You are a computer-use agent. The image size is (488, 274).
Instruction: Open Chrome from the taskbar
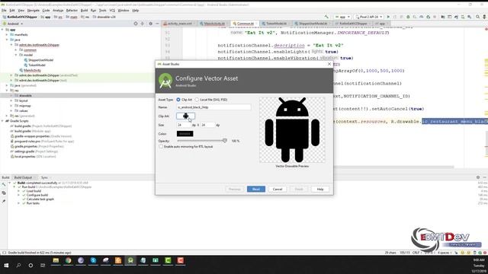68,260
